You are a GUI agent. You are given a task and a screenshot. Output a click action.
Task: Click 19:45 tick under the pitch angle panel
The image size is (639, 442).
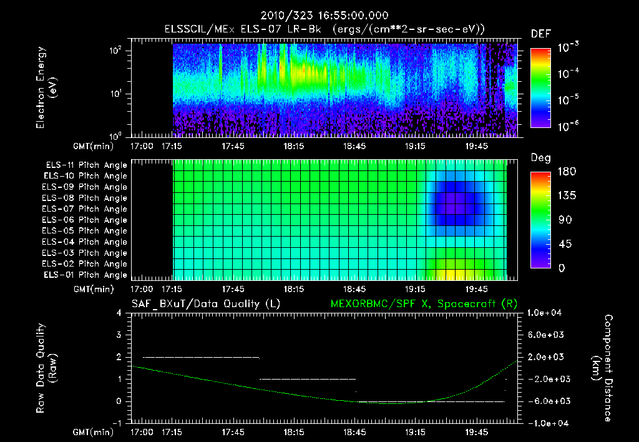click(476, 290)
